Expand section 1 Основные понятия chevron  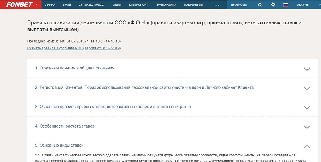click(x=307, y=69)
